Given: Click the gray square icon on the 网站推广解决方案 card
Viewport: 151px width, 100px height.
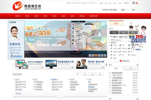Looking at the screenshot, I should pyautogui.click(x=103, y=67).
